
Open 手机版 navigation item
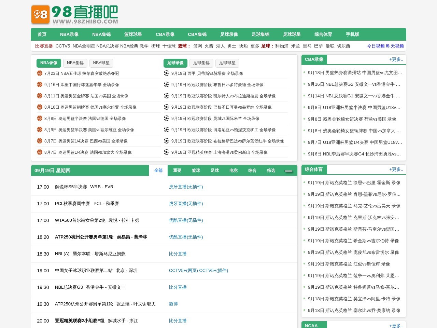[352, 34]
